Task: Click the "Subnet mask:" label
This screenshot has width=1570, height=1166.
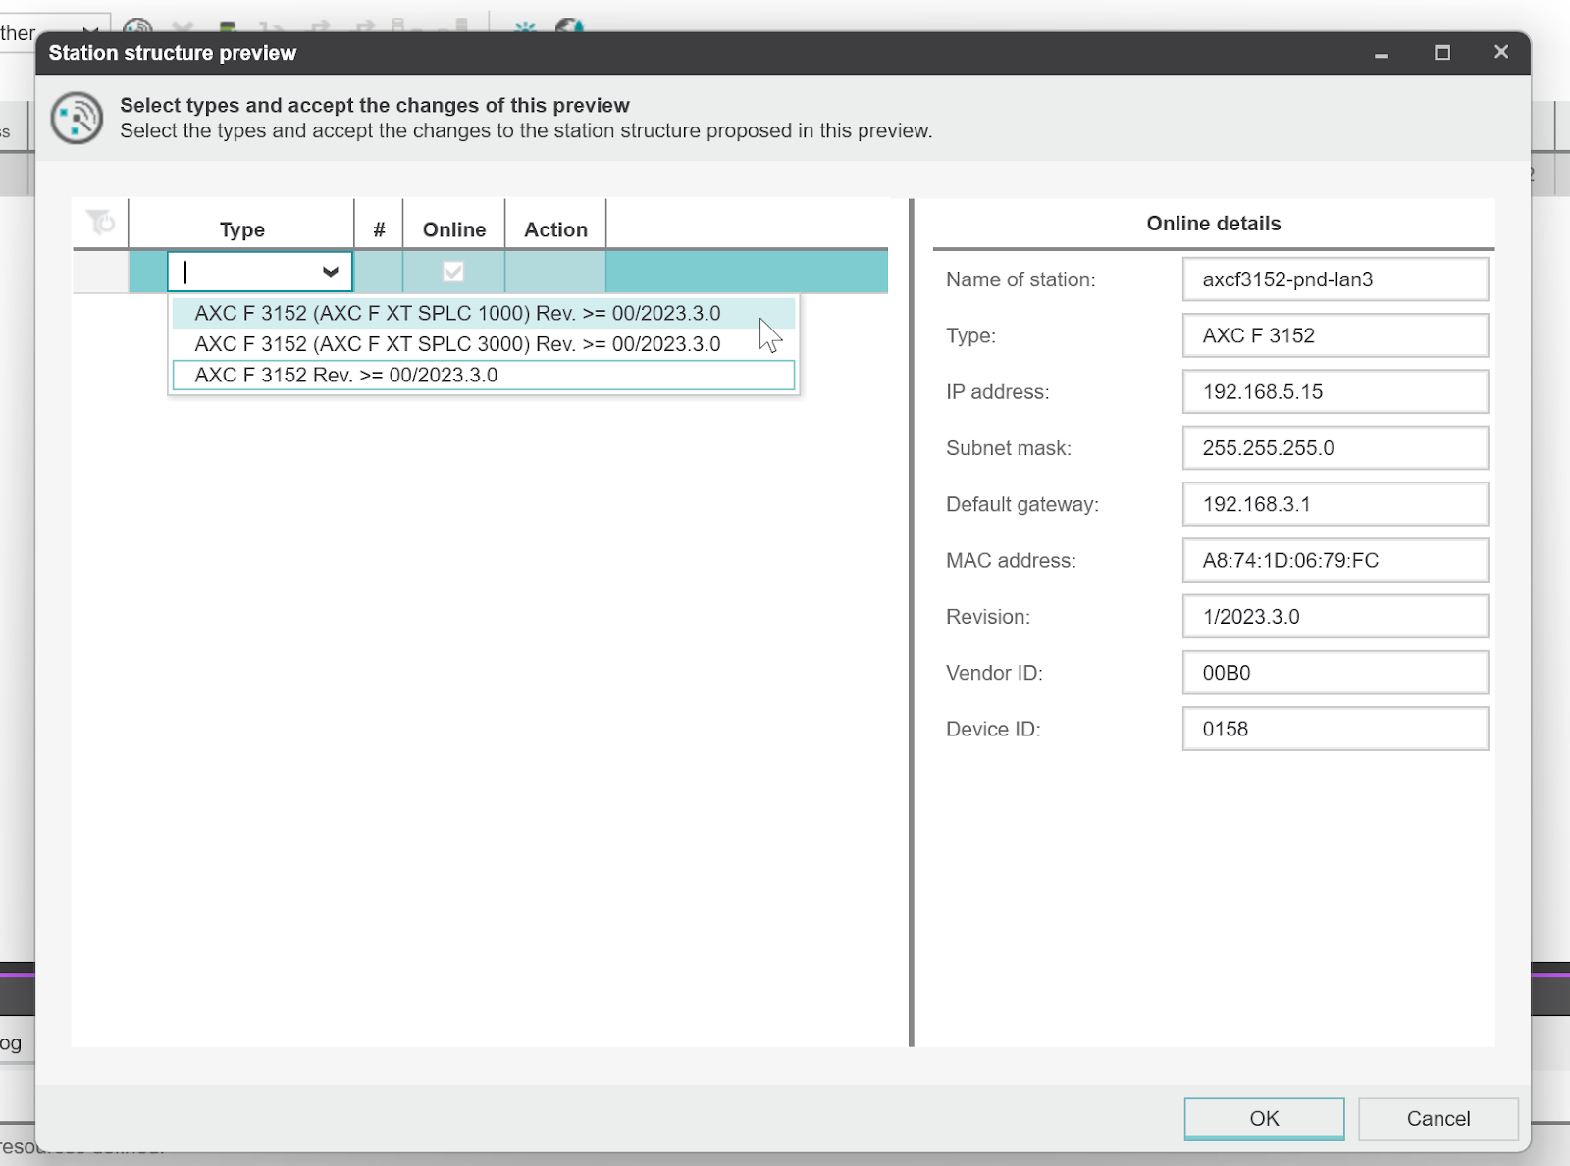Action: tap(1009, 448)
